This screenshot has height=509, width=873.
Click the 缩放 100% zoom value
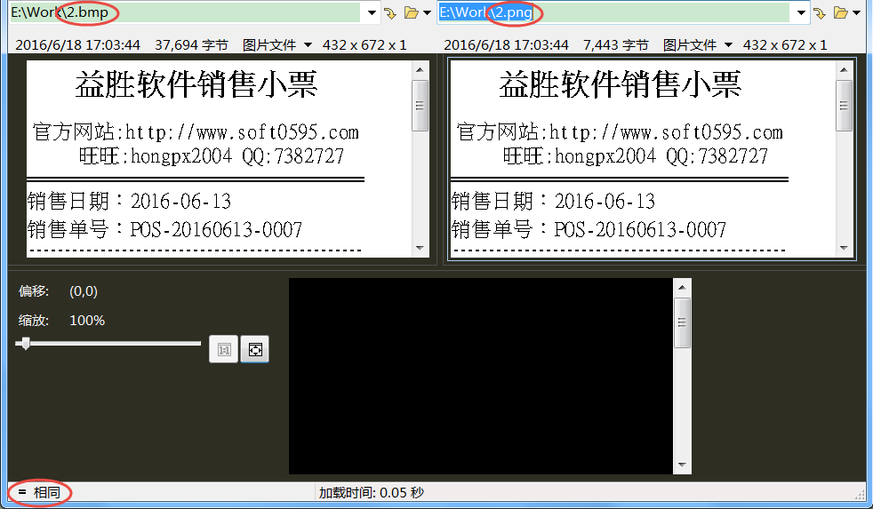point(87,321)
